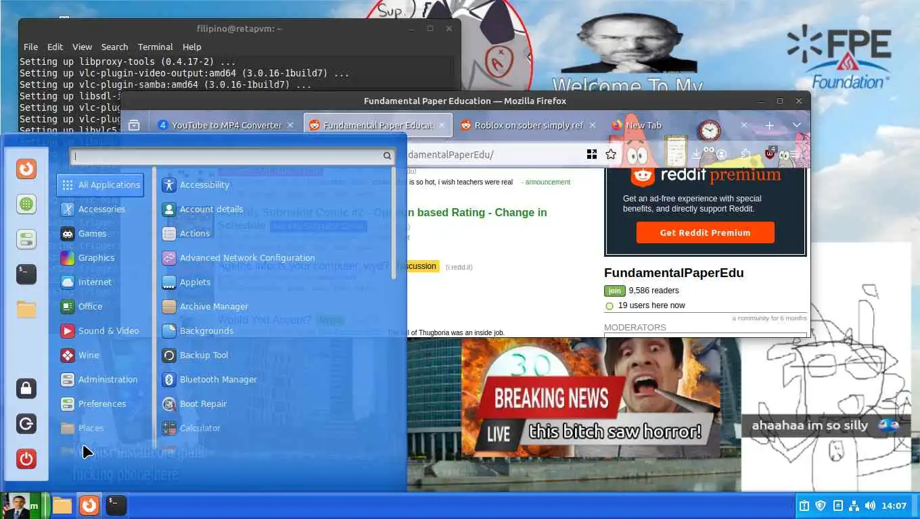The image size is (920, 519).
Task: Click the red Shut Down power icon
Action: 26,459
